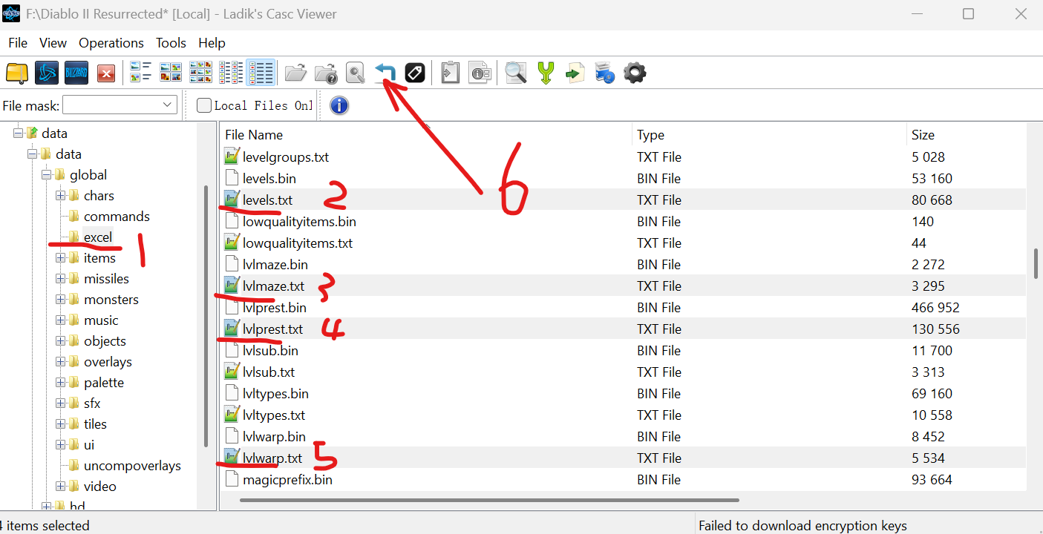The height and width of the screenshot is (534, 1043).
Task: Select the music folder in tree
Action: [101, 320]
